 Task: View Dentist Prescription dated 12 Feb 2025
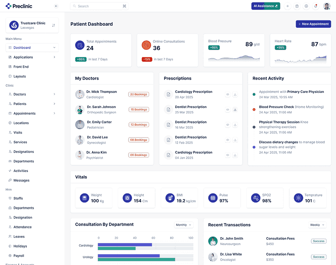228,140
